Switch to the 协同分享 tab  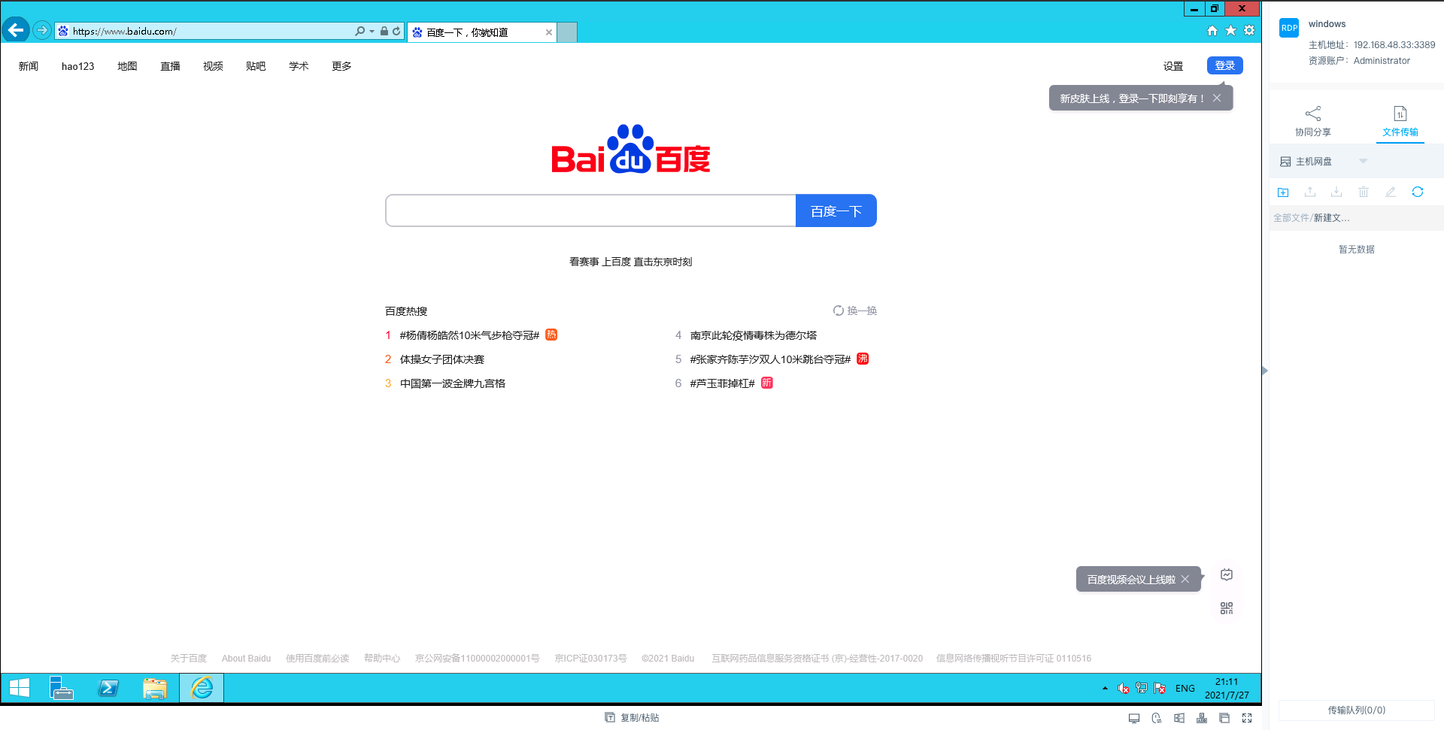pos(1312,121)
